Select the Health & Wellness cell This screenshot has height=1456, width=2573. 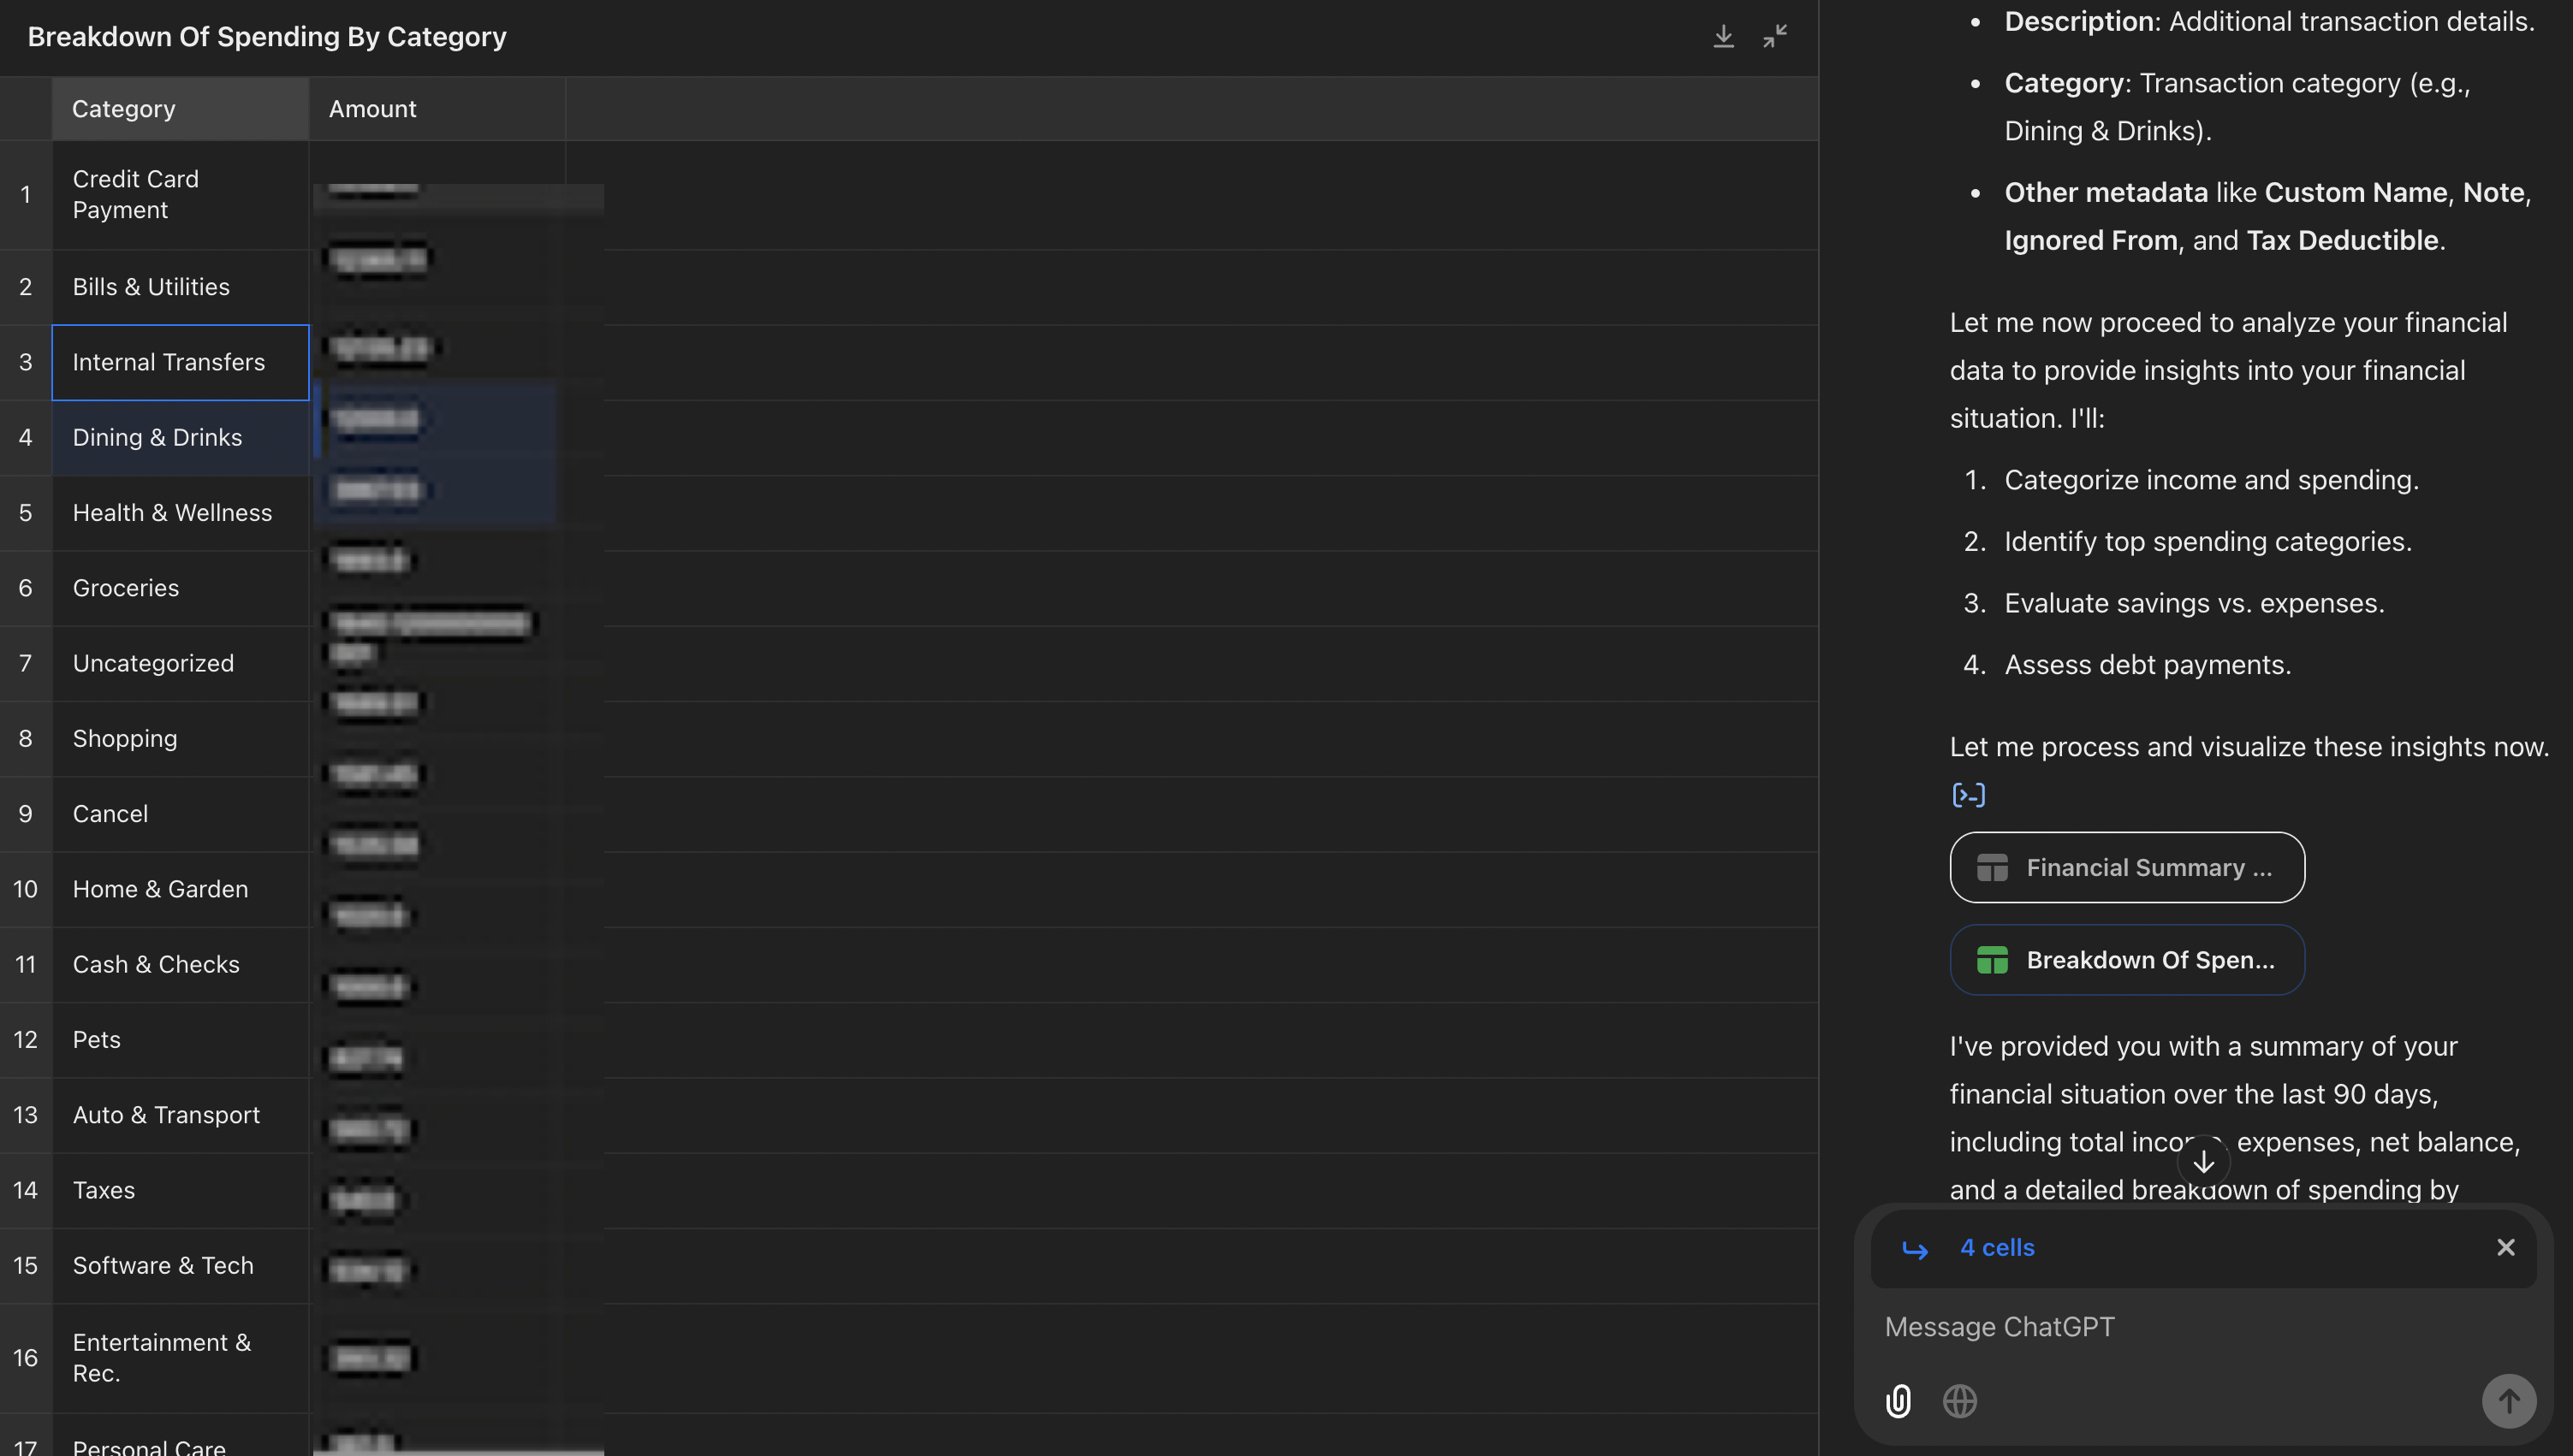pos(180,513)
